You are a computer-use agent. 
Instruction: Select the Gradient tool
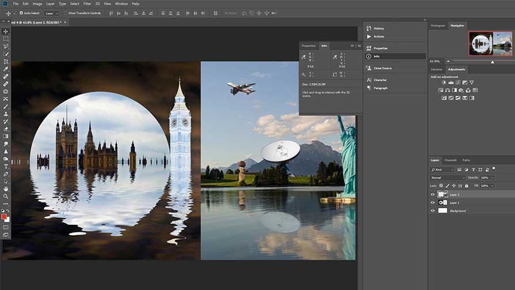pyautogui.click(x=6, y=137)
